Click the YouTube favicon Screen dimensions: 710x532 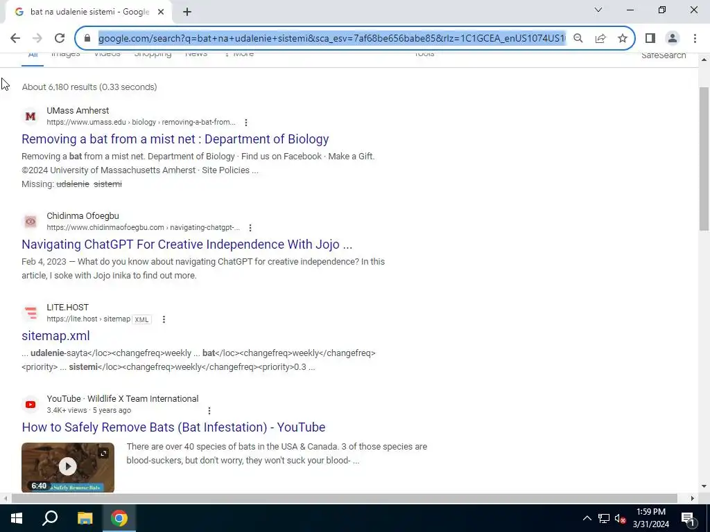[x=31, y=405]
